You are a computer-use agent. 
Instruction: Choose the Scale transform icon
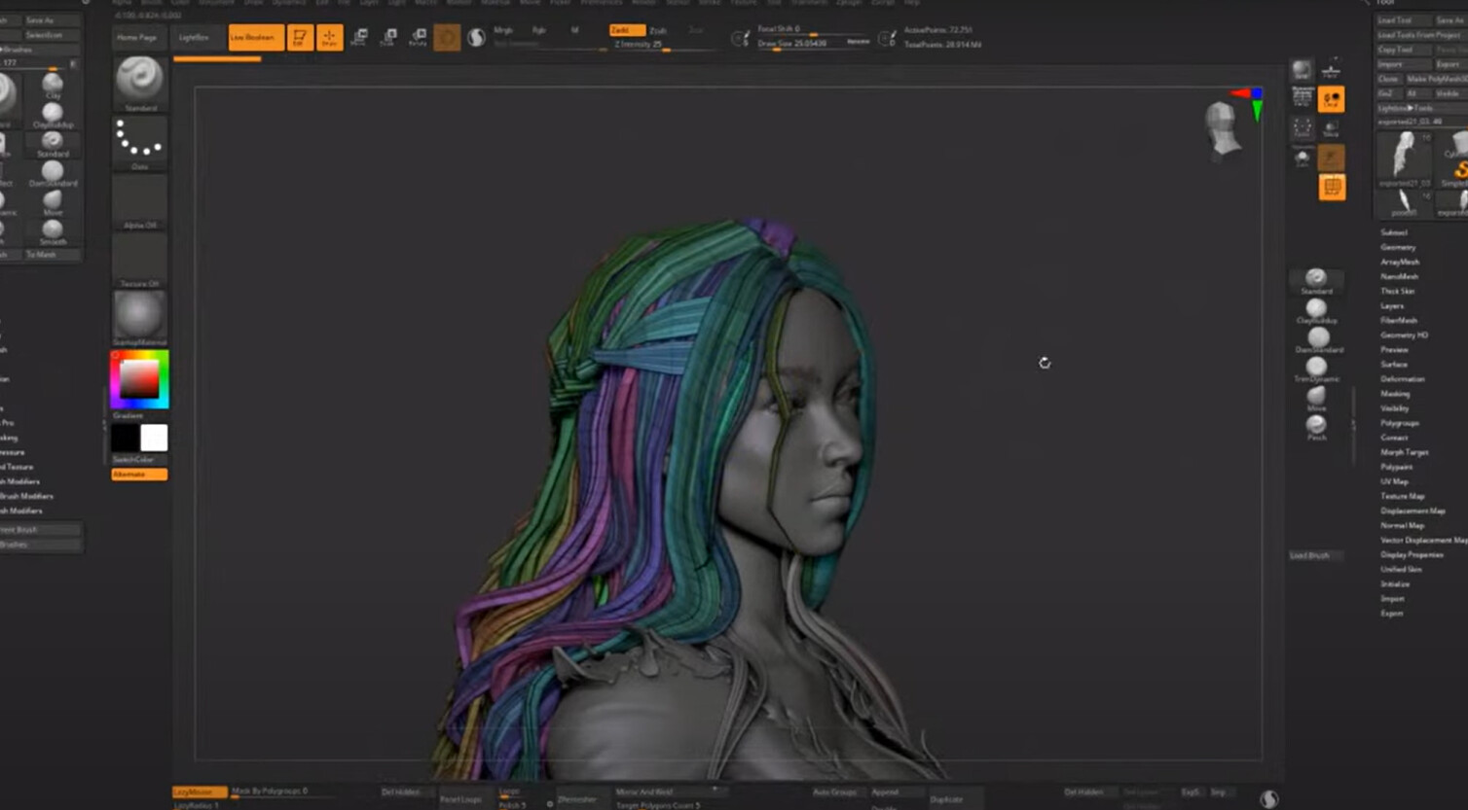(x=388, y=38)
